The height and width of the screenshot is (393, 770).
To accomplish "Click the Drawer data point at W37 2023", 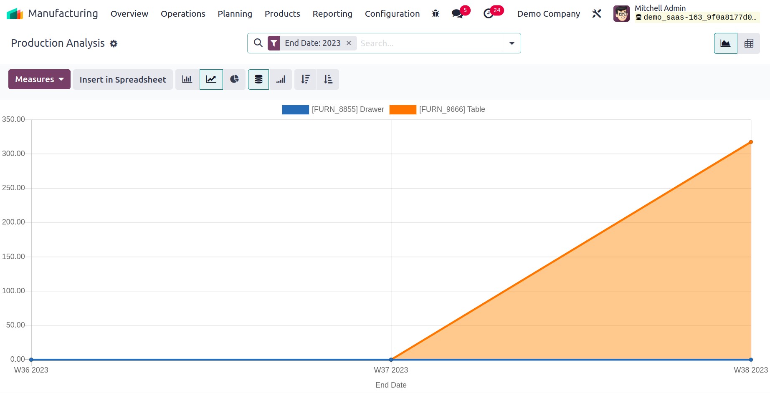I will (x=391, y=360).
